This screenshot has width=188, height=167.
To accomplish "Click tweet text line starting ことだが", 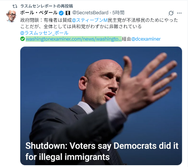I will (81, 26).
